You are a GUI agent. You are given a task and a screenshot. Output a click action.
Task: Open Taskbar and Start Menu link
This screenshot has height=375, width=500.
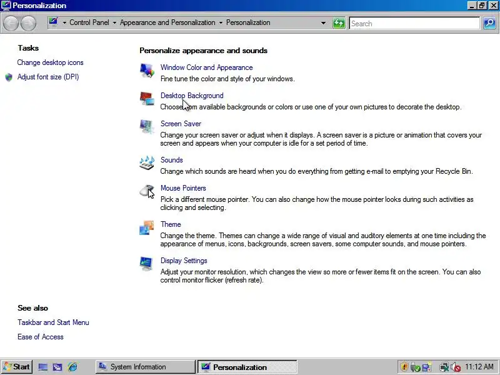(x=53, y=322)
